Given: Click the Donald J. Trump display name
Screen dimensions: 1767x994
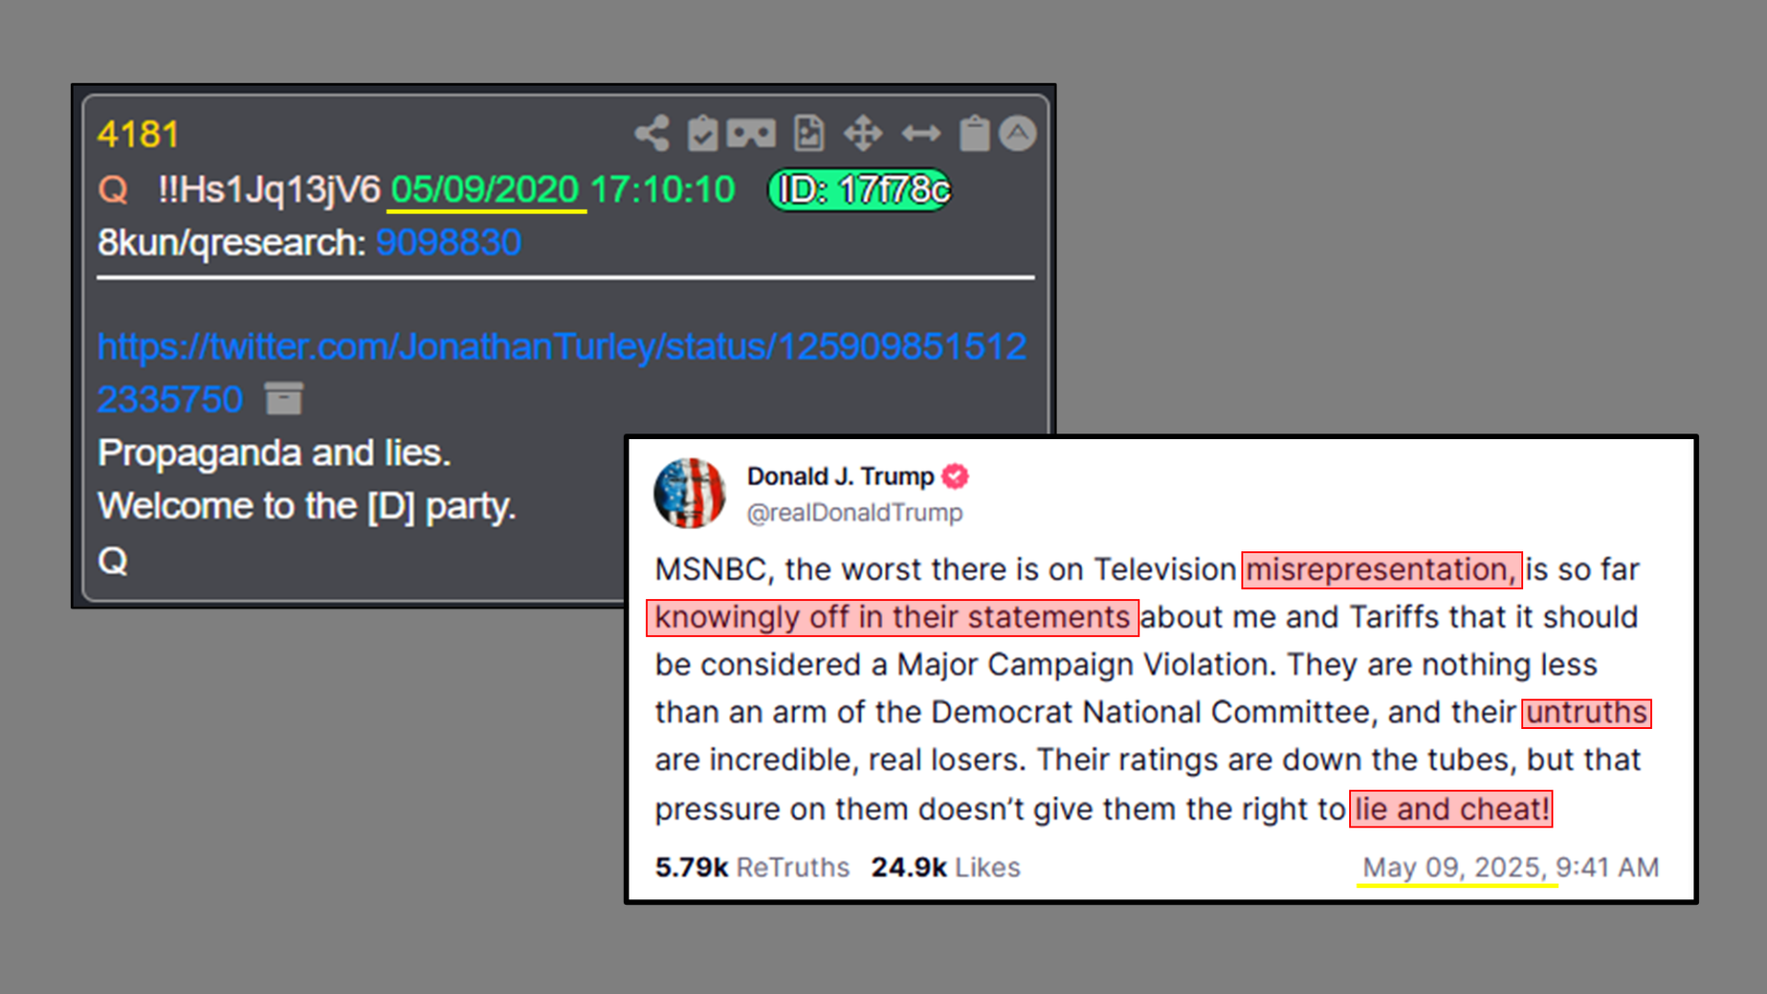Looking at the screenshot, I should [x=840, y=477].
